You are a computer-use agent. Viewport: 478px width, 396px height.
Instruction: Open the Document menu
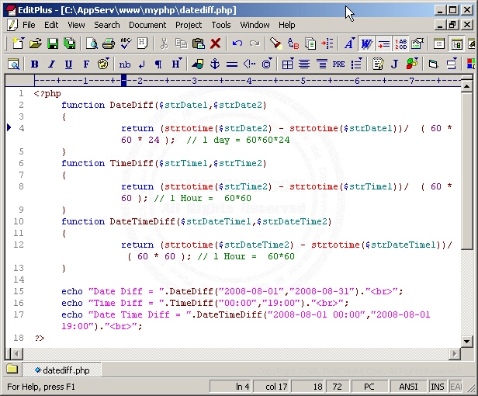pos(147,25)
